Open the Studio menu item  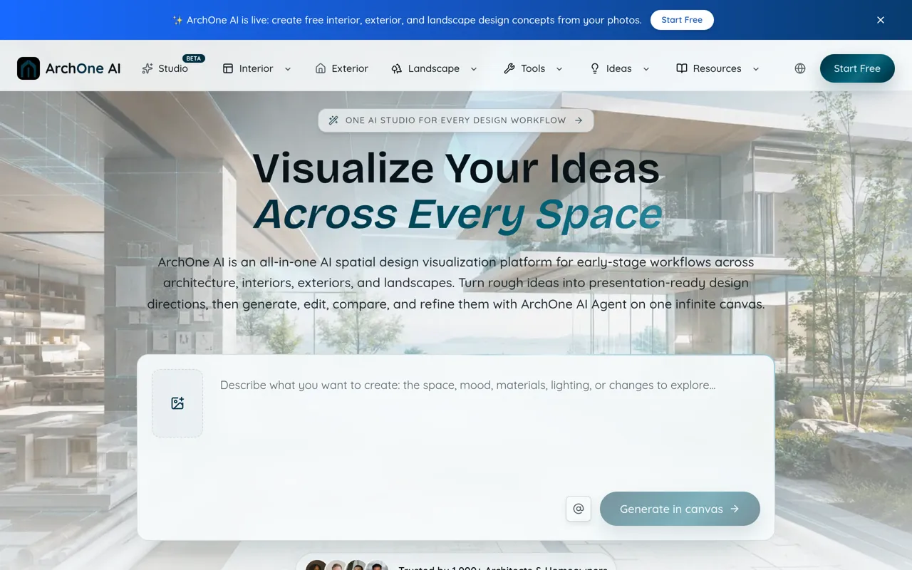tap(173, 68)
